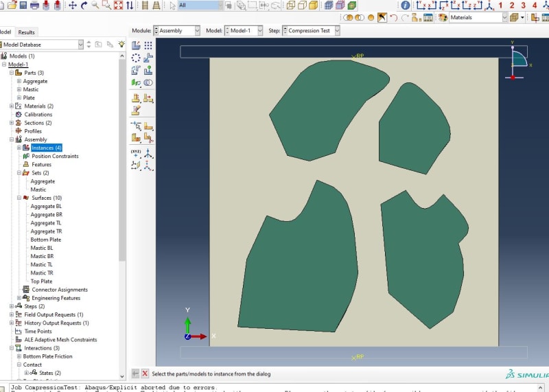Print the viewport using printer icon
The image size is (549, 392).
coord(35,5)
